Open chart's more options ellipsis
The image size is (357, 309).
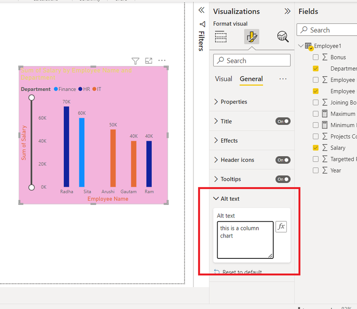pos(162,60)
